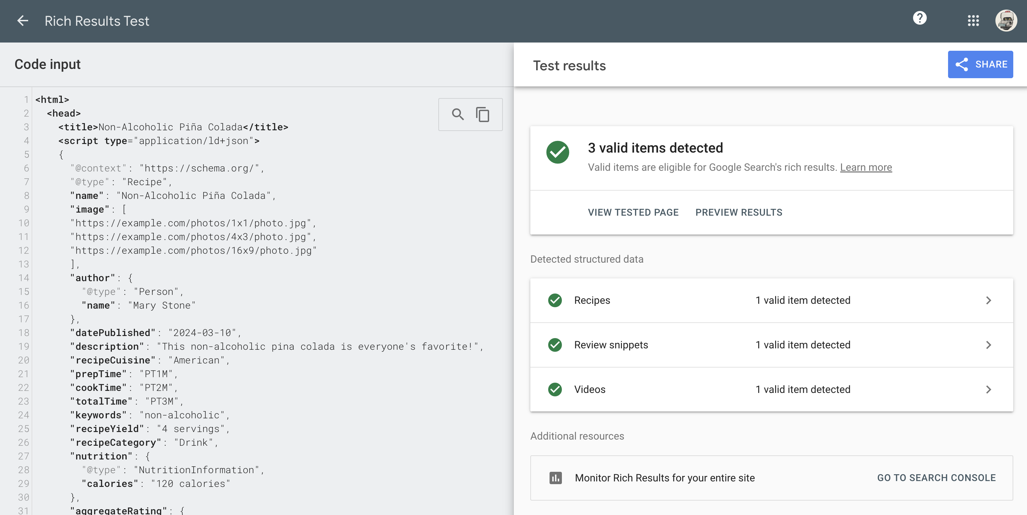Expand the Videos structured data row
This screenshot has width=1027, height=515.
(989, 389)
